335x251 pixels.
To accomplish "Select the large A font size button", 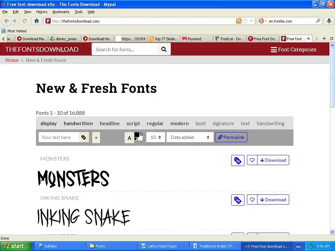I will coord(129,138).
